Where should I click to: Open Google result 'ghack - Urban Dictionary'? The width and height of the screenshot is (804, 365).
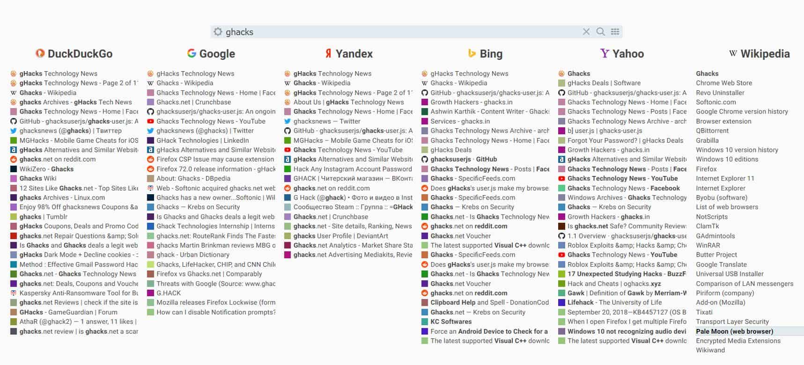tap(193, 255)
